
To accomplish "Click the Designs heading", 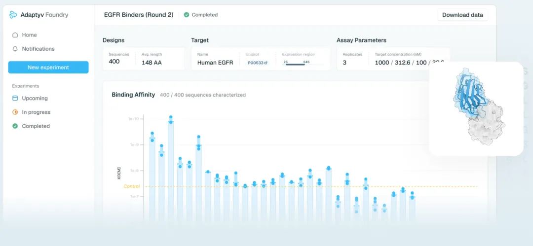I will pos(114,40).
